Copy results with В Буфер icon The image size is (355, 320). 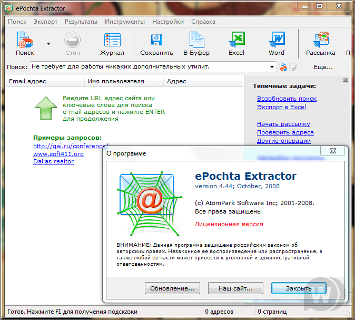point(196,44)
